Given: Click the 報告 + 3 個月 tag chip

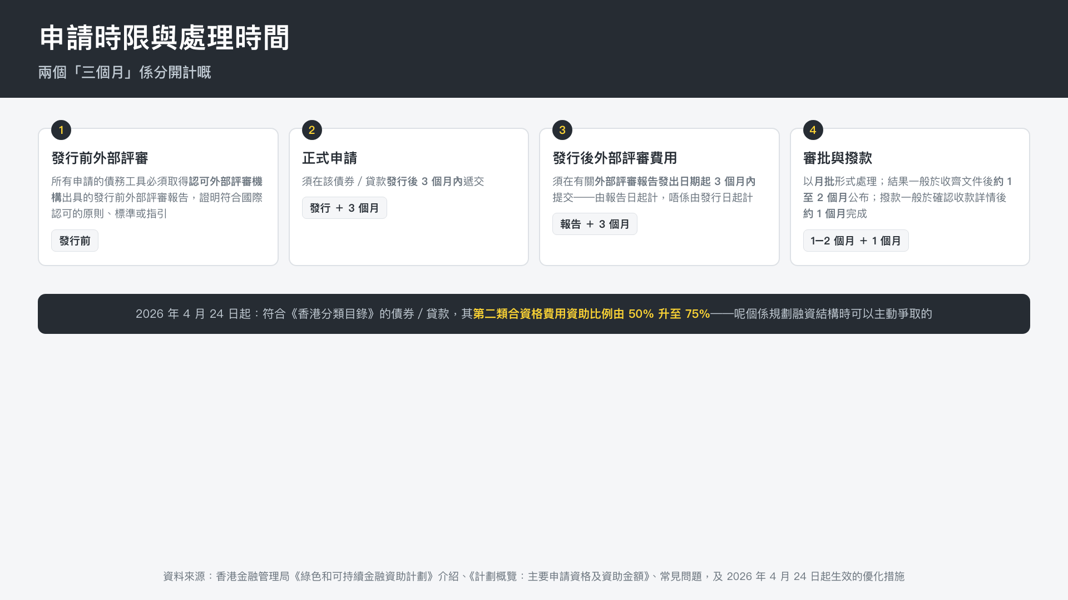Looking at the screenshot, I should click(x=595, y=224).
